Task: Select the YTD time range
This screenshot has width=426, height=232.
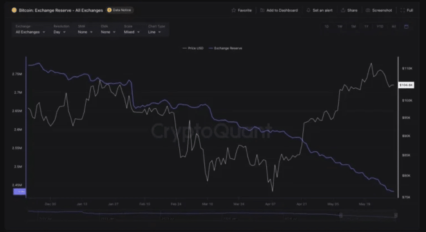Action: (x=380, y=27)
